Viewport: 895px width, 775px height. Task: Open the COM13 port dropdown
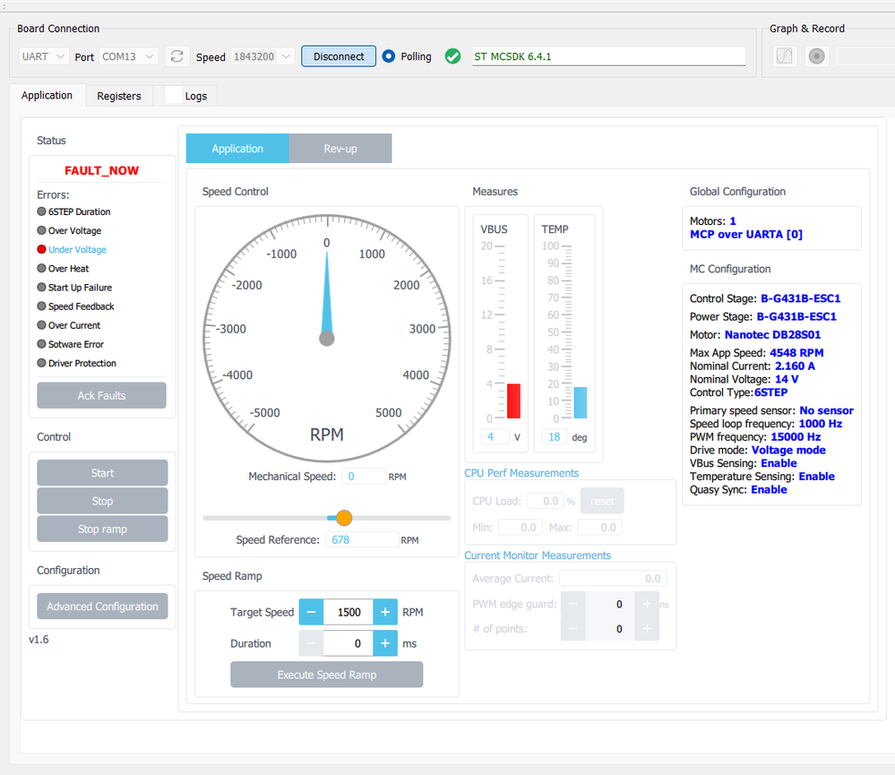click(x=128, y=56)
